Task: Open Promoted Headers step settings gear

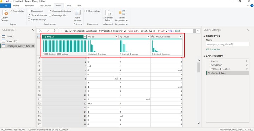Action: pos(247,69)
